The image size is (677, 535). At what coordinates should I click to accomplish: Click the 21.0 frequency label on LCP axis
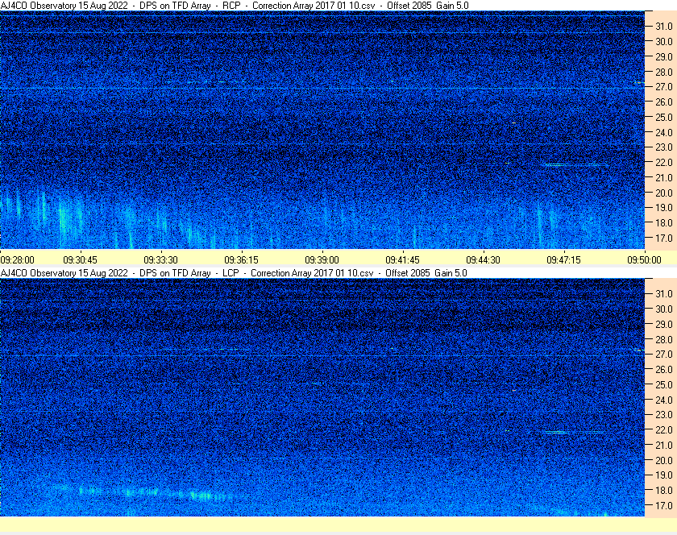(664, 446)
